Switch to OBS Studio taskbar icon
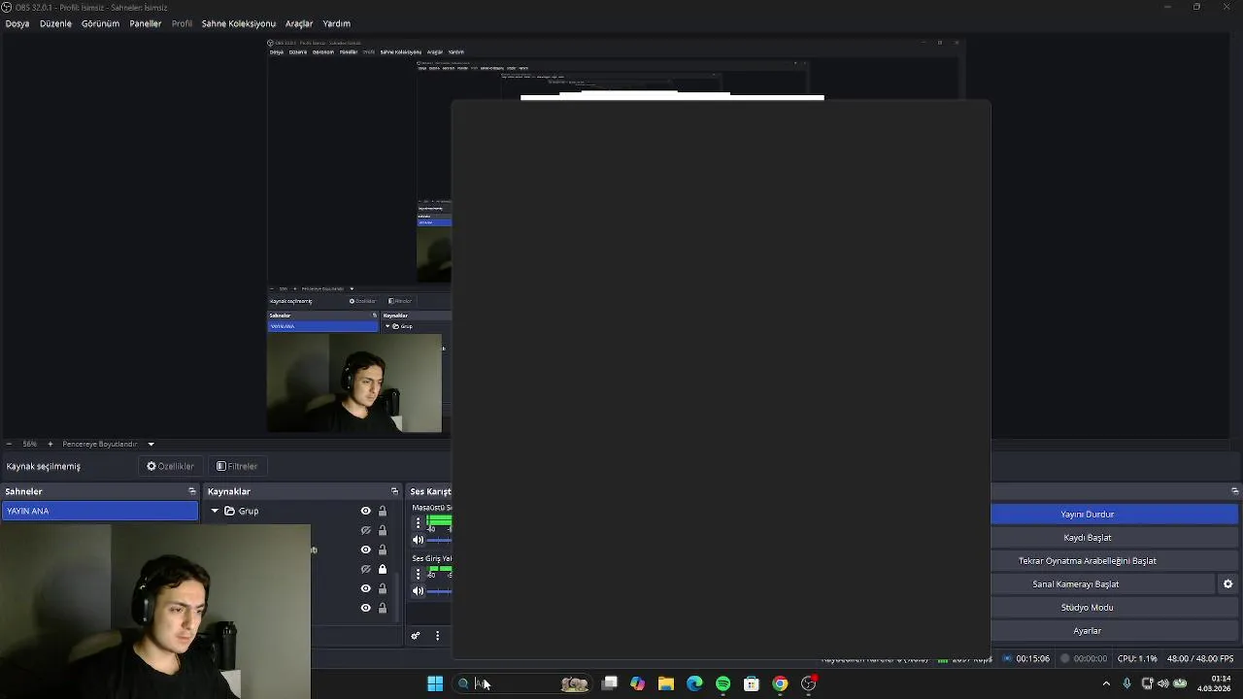The image size is (1243, 699). click(x=808, y=683)
